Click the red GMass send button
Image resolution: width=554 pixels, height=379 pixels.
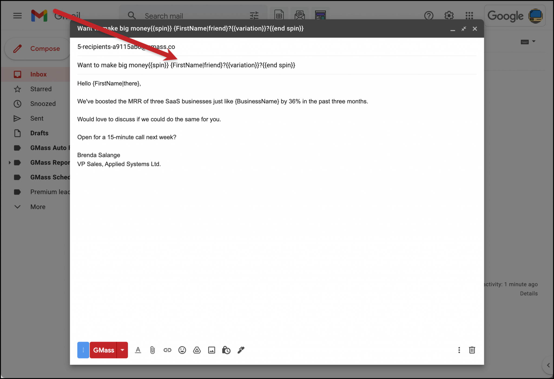[104, 350]
